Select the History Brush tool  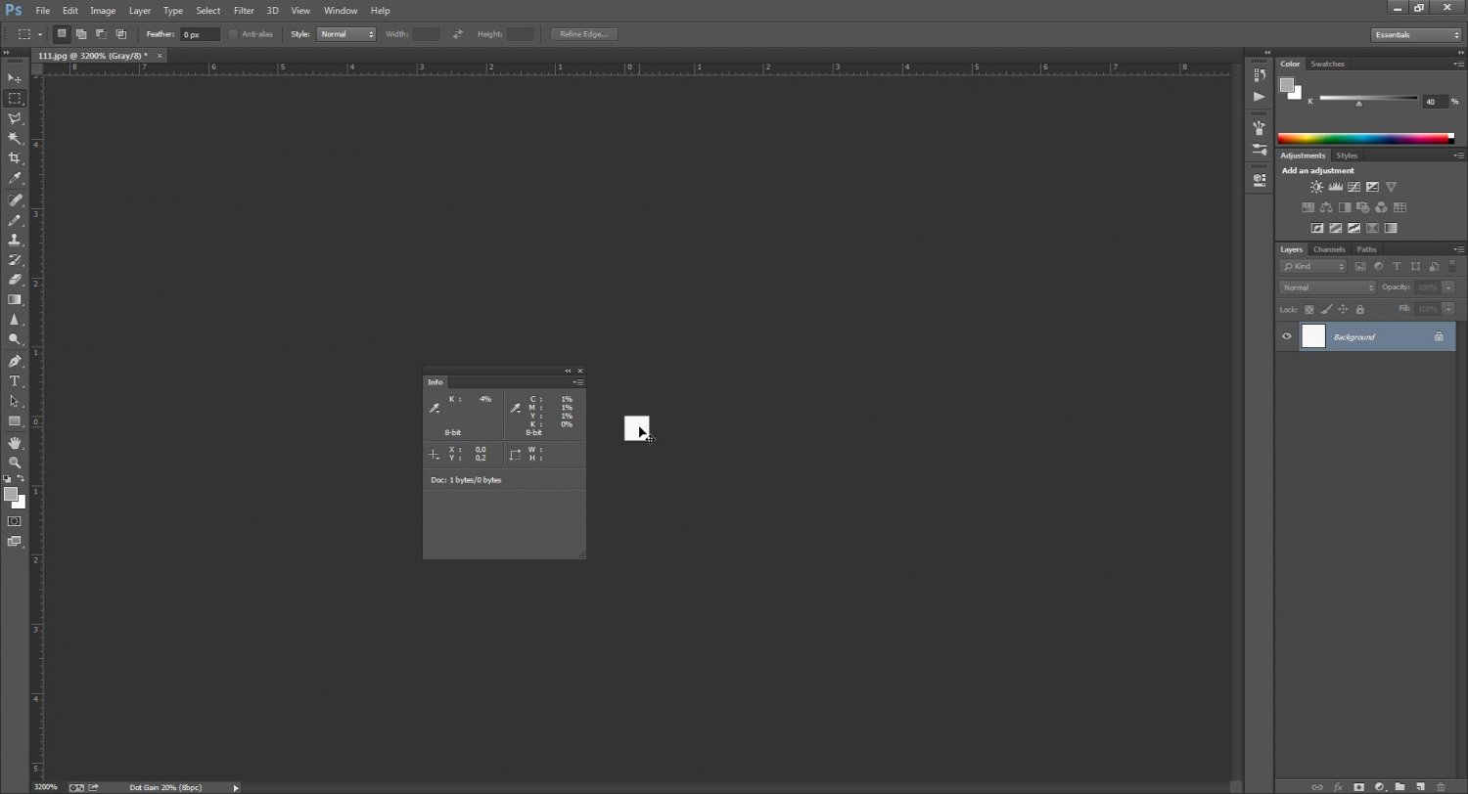click(x=15, y=260)
